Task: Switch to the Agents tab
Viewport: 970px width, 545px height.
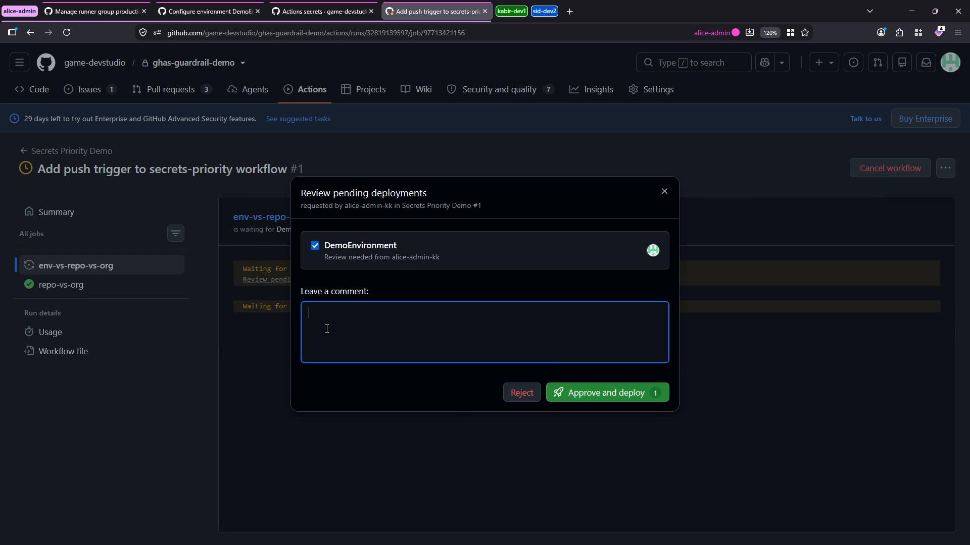Action: tap(248, 89)
